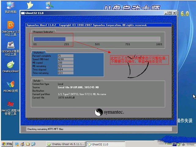Click the yellow ghost desktop icon at top

(x=30, y=5)
